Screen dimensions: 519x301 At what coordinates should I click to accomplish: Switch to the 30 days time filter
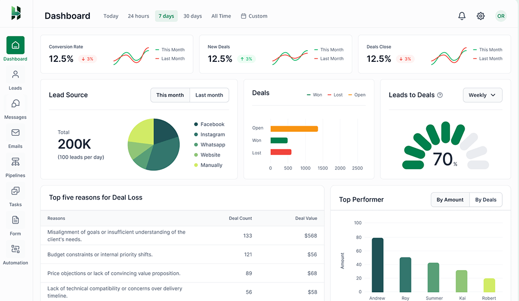click(193, 16)
